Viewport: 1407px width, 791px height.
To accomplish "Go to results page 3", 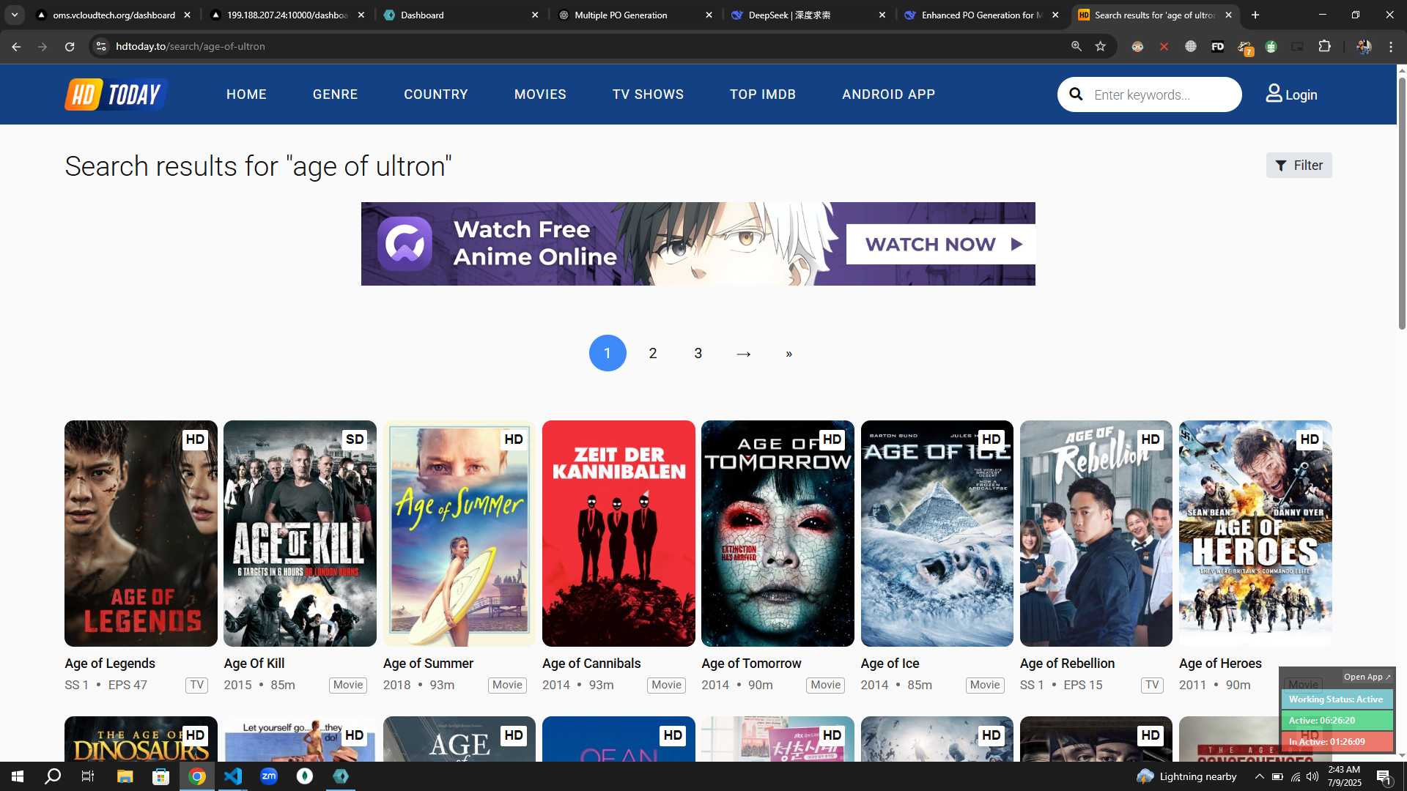I will [x=698, y=353].
